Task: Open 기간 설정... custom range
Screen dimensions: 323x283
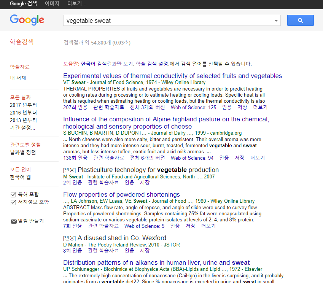Action: (x=22, y=128)
